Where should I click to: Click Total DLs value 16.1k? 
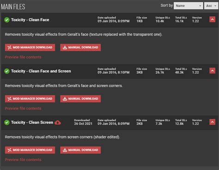pos(179,21)
